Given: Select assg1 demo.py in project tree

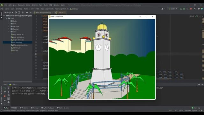Looking at the screenshot, I should [17, 40].
